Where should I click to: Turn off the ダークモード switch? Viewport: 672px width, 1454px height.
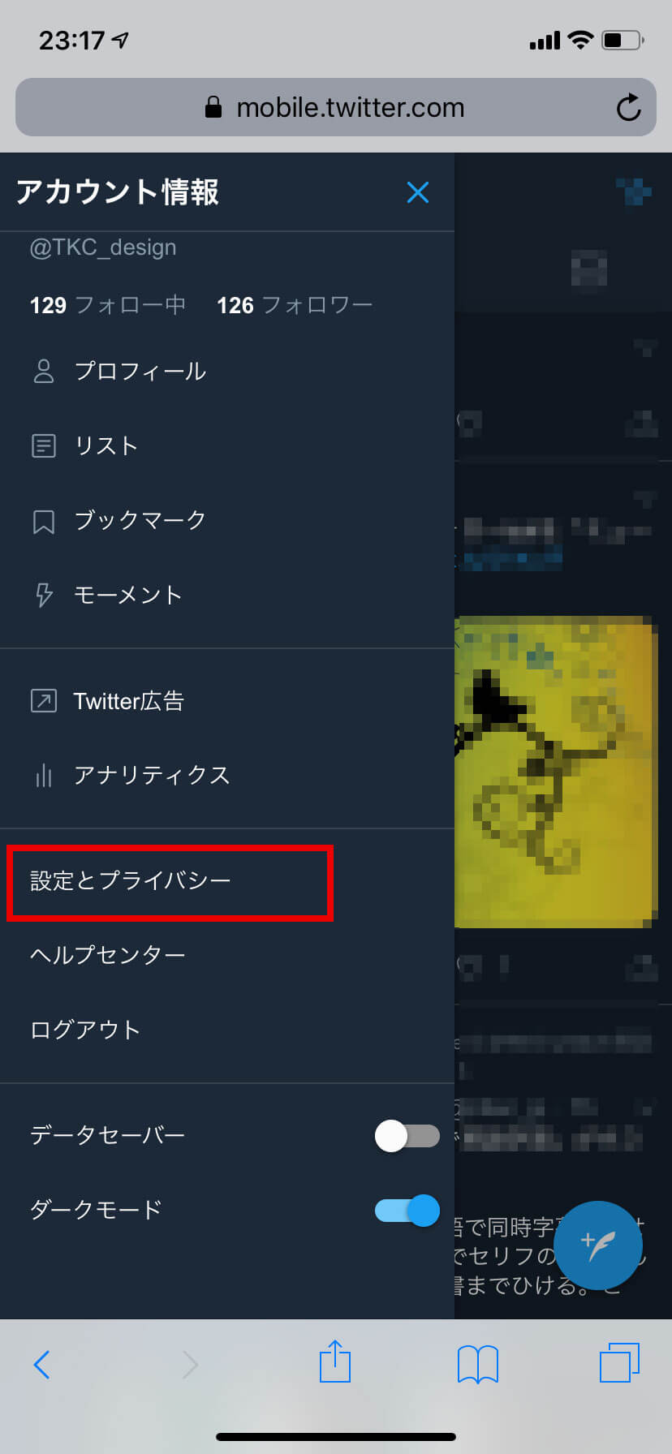click(x=407, y=1211)
